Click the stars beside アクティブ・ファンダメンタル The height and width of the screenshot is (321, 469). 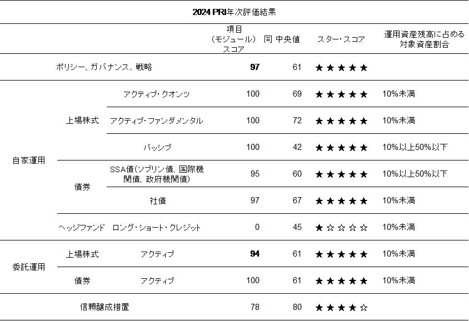pyautogui.click(x=341, y=121)
